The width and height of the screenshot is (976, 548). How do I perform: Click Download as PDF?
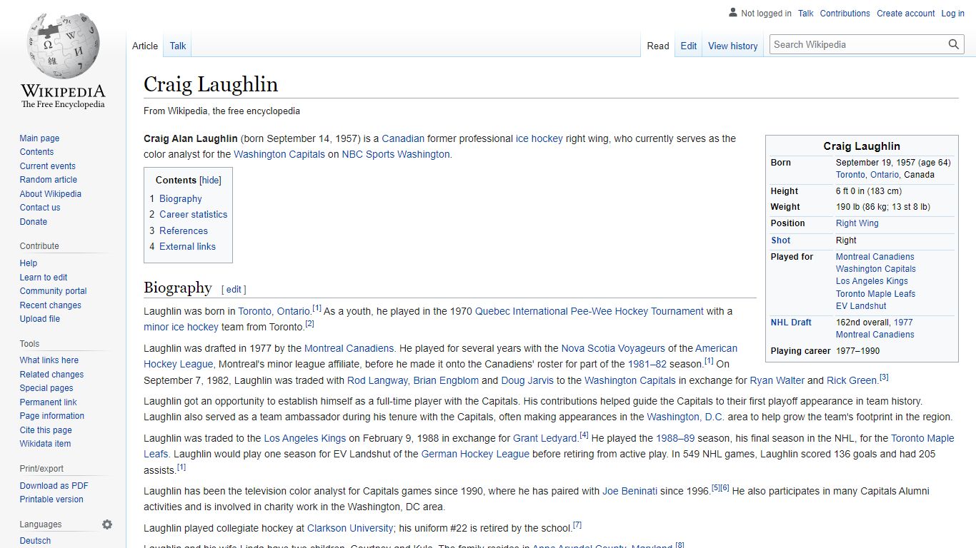(54, 486)
